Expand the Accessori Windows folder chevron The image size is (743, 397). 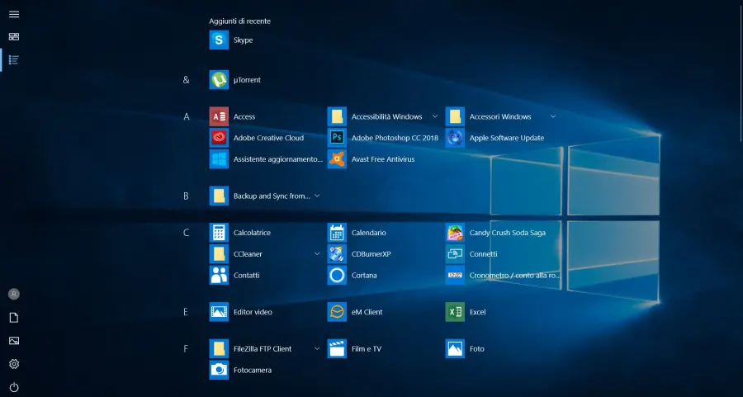pyautogui.click(x=552, y=116)
